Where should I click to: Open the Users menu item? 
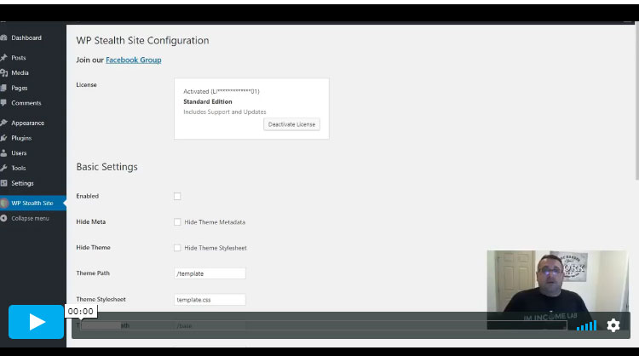coord(19,152)
